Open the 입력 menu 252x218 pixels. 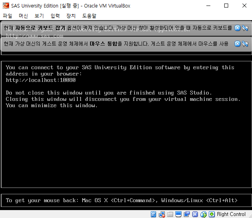coord(55,16)
